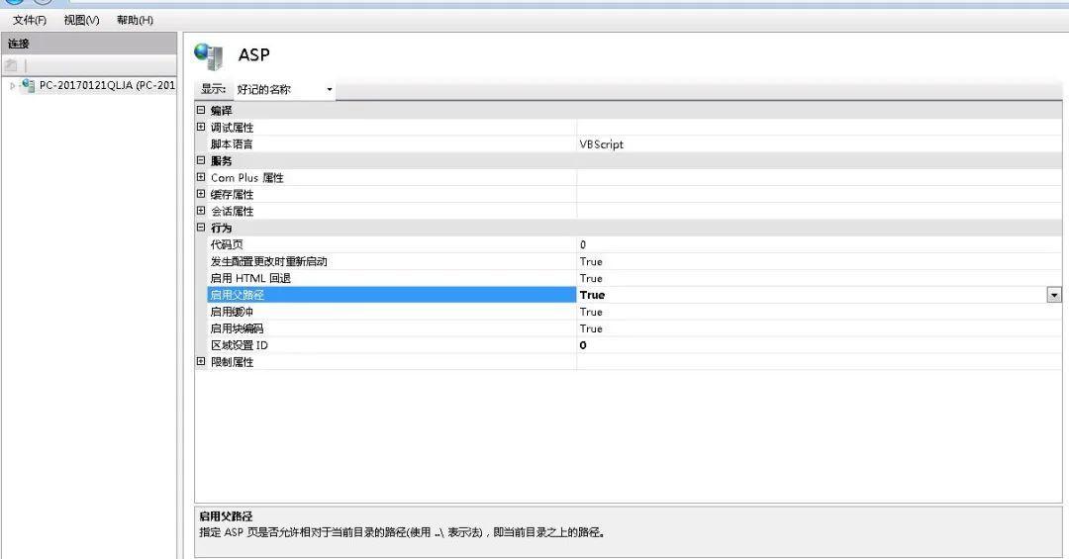1069x559 pixels.
Task: Click True value for 发生配置更改时重新启动
Action: click(591, 262)
